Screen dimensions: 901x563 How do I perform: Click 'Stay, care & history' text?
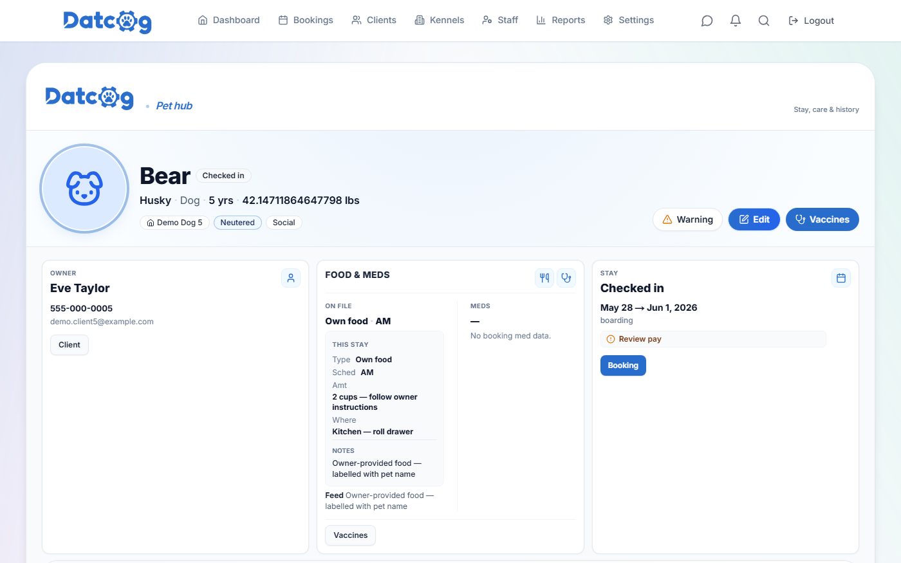coord(826,109)
